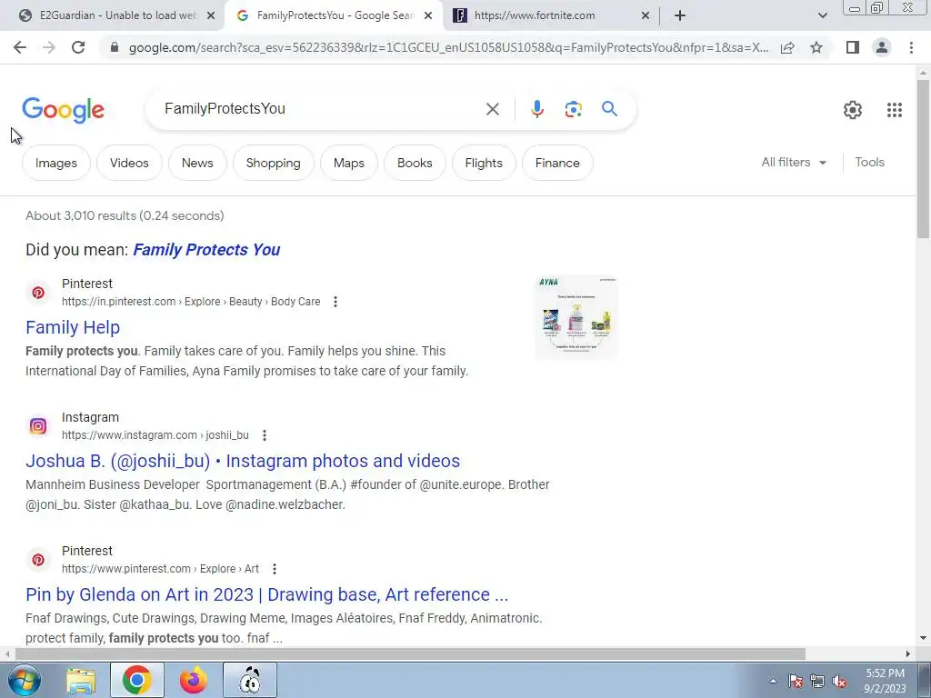Switch to the E2Guardian tab
Image resolution: width=931 pixels, height=698 pixels.
click(117, 16)
